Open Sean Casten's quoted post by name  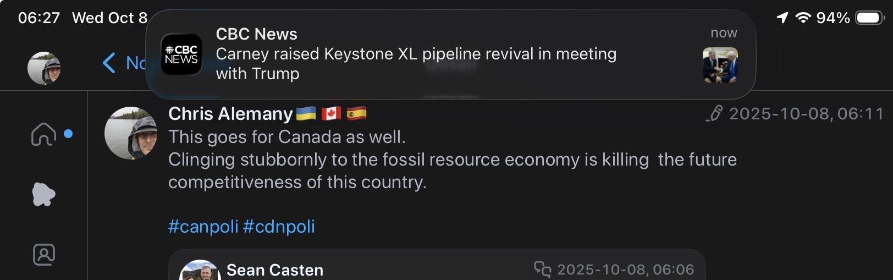pos(274,270)
